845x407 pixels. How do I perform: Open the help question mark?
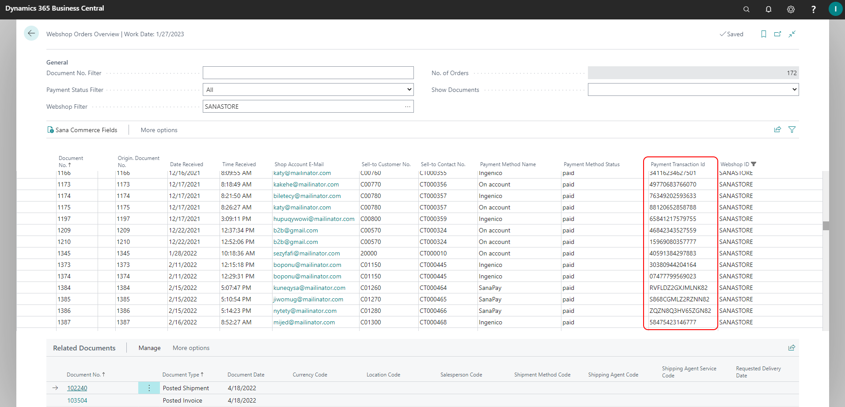[813, 9]
